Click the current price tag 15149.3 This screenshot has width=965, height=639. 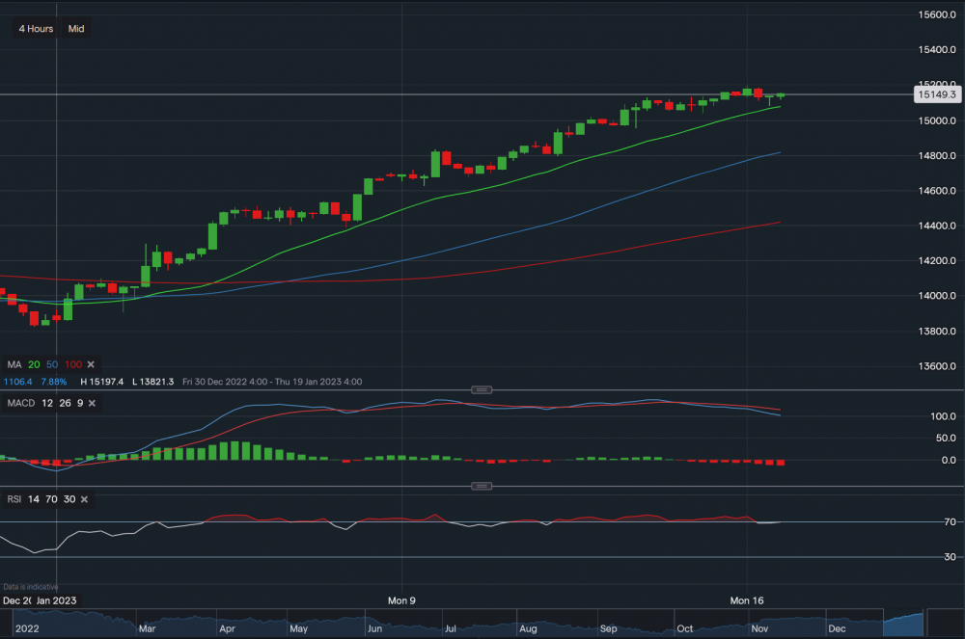click(937, 93)
